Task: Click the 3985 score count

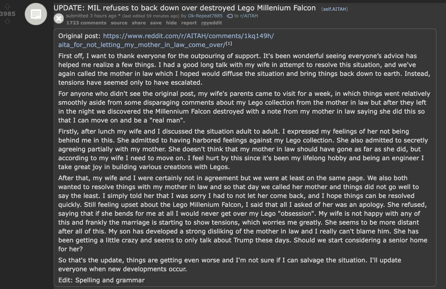Action: (8, 14)
